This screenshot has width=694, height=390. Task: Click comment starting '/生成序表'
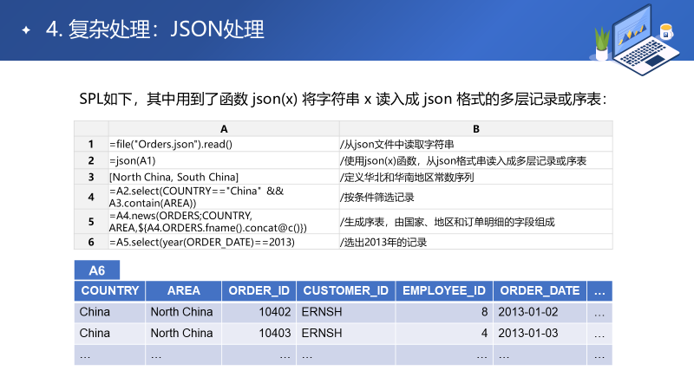(475, 221)
